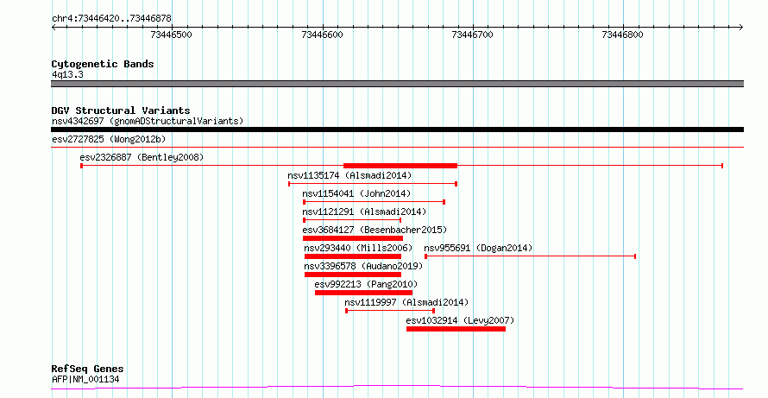Open variant nsv955691 (Dogan2014) label
Image resolution: width=768 pixels, height=398 pixels.
coord(478,248)
